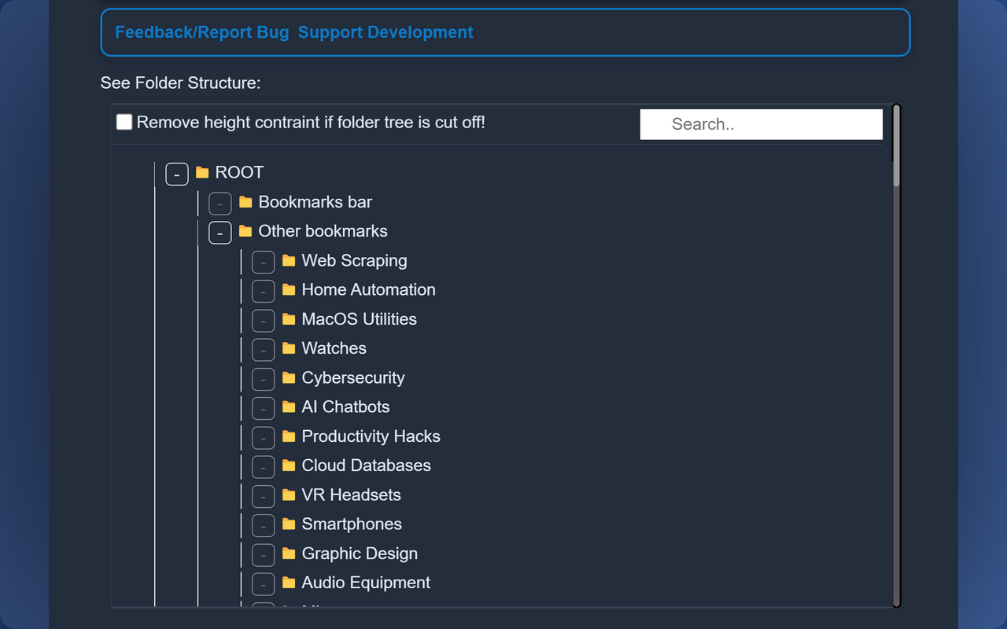Screen dimensions: 1007x629
Task: Click the VR Headsets folder icon
Action: [x=289, y=495]
